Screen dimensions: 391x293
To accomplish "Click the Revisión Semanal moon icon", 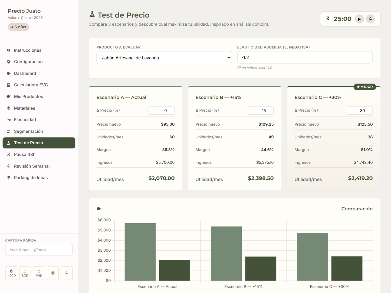I will coord(9,166).
